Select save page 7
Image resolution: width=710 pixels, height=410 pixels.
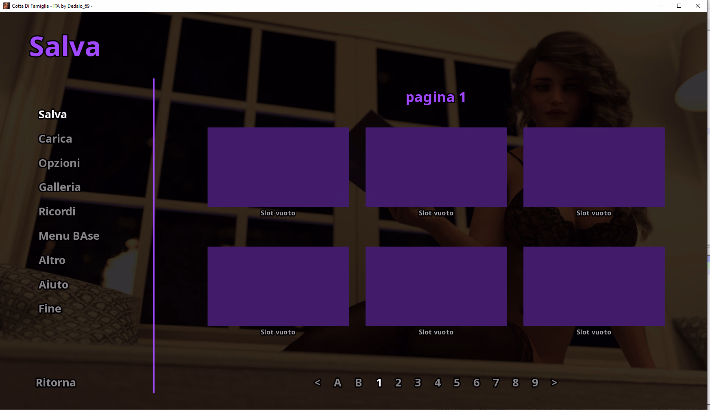496,383
